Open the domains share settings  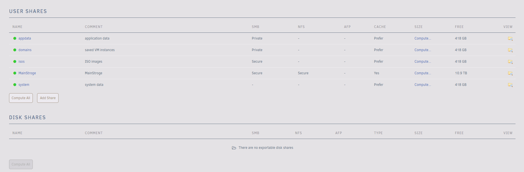[x=25, y=50]
